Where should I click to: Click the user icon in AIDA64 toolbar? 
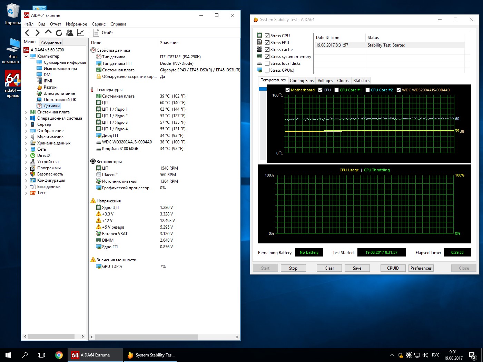(x=70, y=33)
